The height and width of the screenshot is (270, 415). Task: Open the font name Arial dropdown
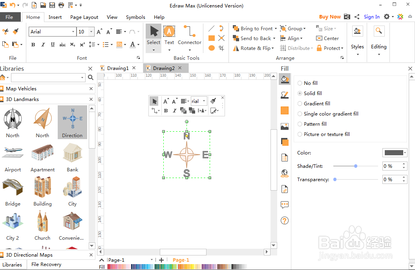click(x=73, y=31)
